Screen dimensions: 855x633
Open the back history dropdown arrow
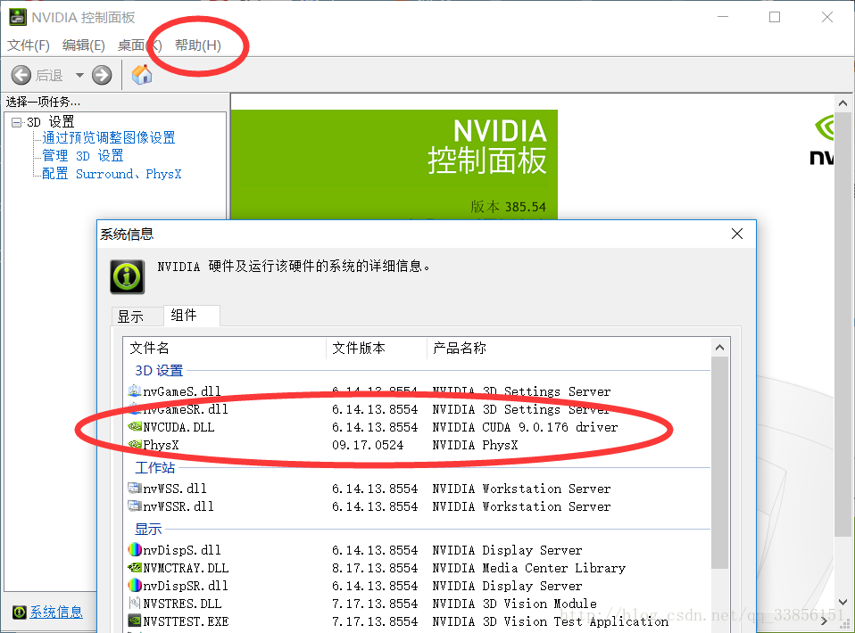pyautogui.click(x=79, y=75)
